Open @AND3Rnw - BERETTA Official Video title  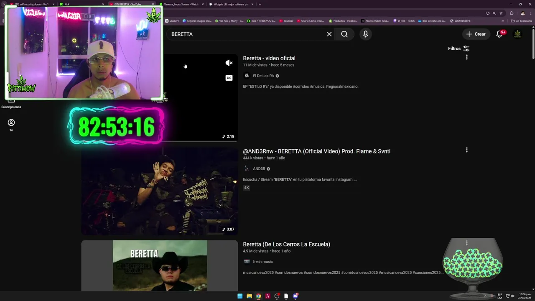[316, 151]
